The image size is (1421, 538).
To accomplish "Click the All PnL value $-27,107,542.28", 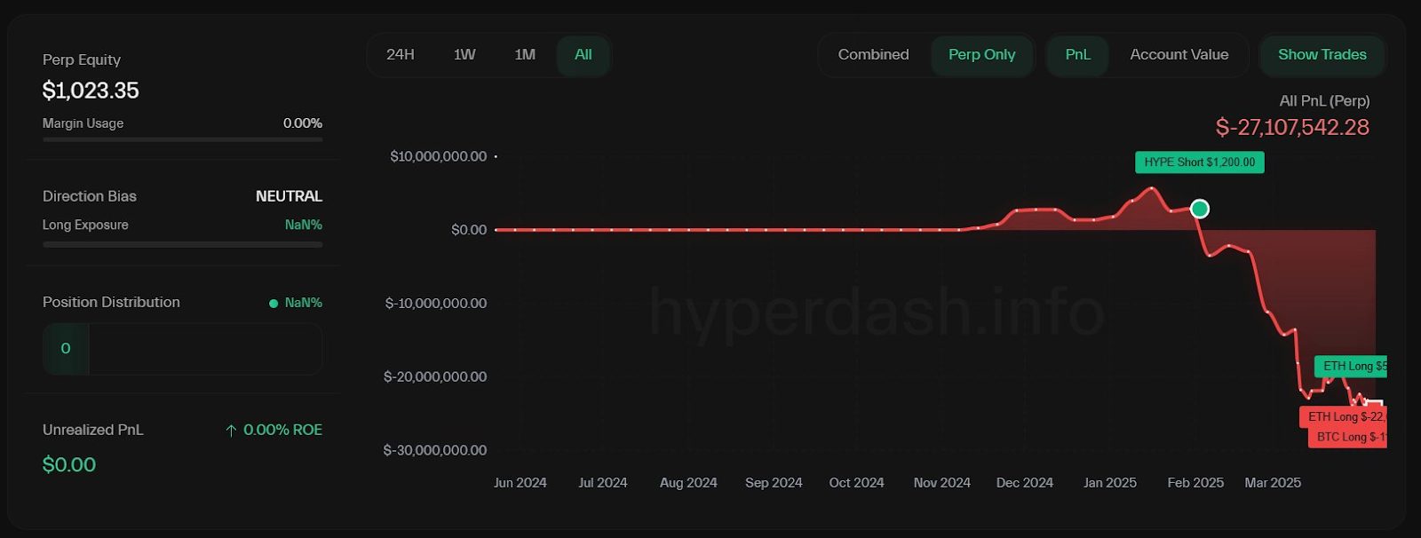I will pyautogui.click(x=1291, y=128).
